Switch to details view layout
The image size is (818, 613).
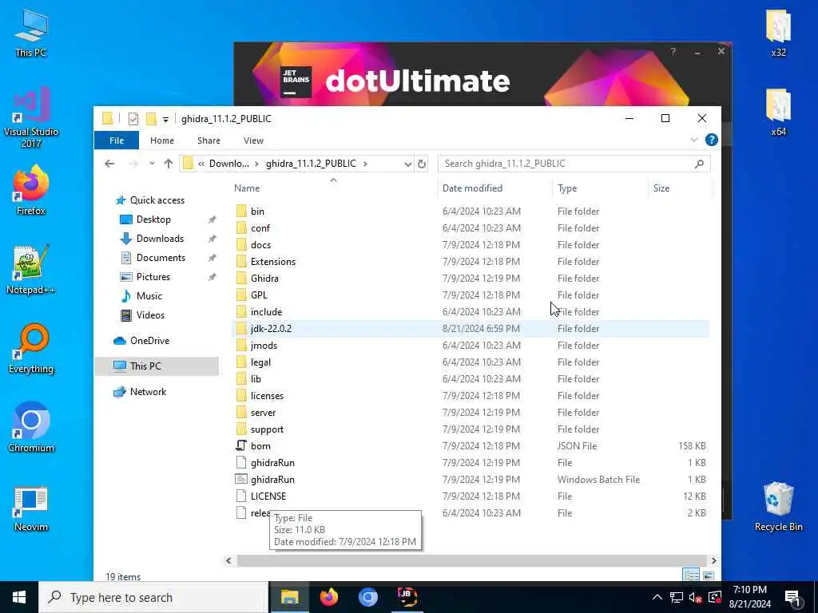point(691,575)
